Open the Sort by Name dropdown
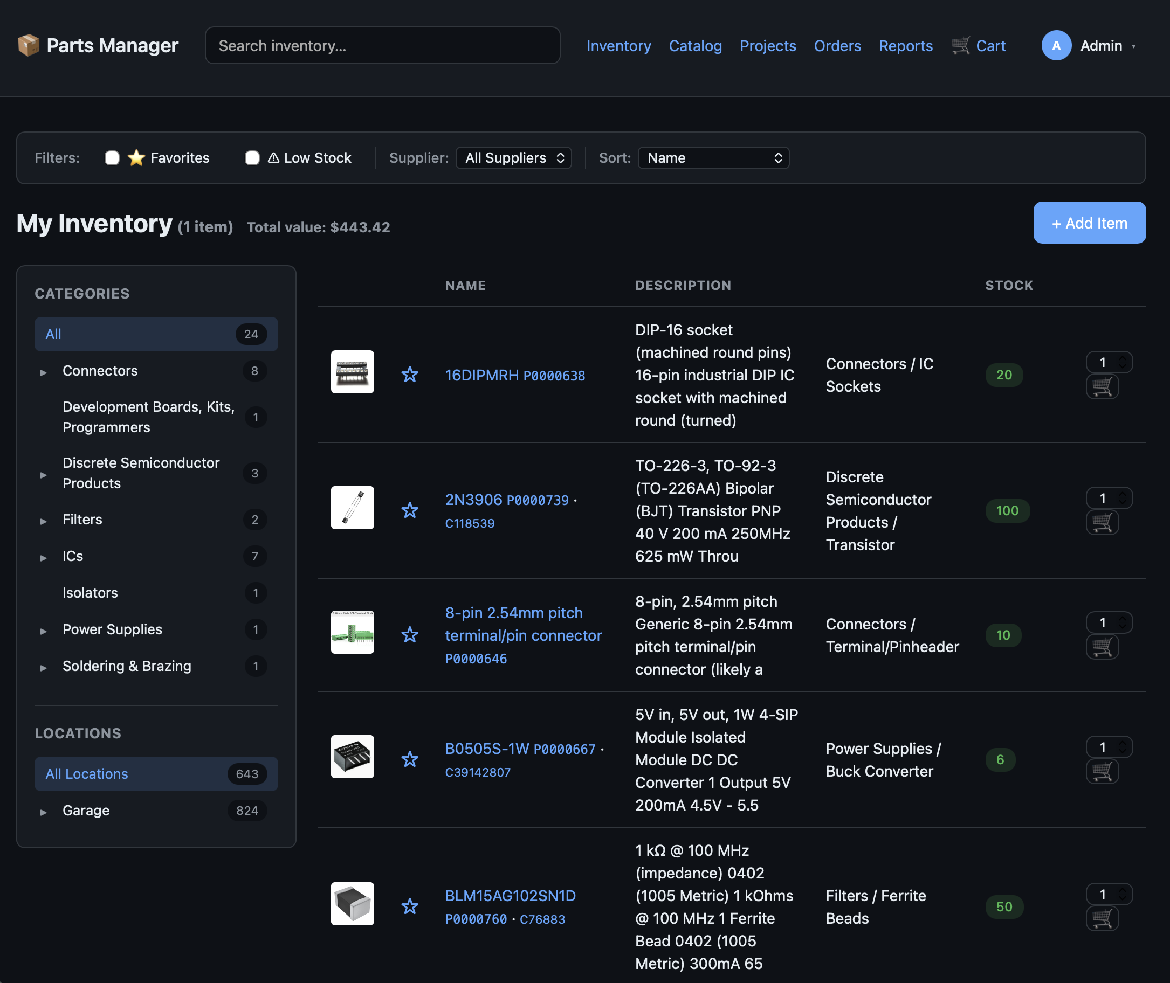 coord(713,158)
